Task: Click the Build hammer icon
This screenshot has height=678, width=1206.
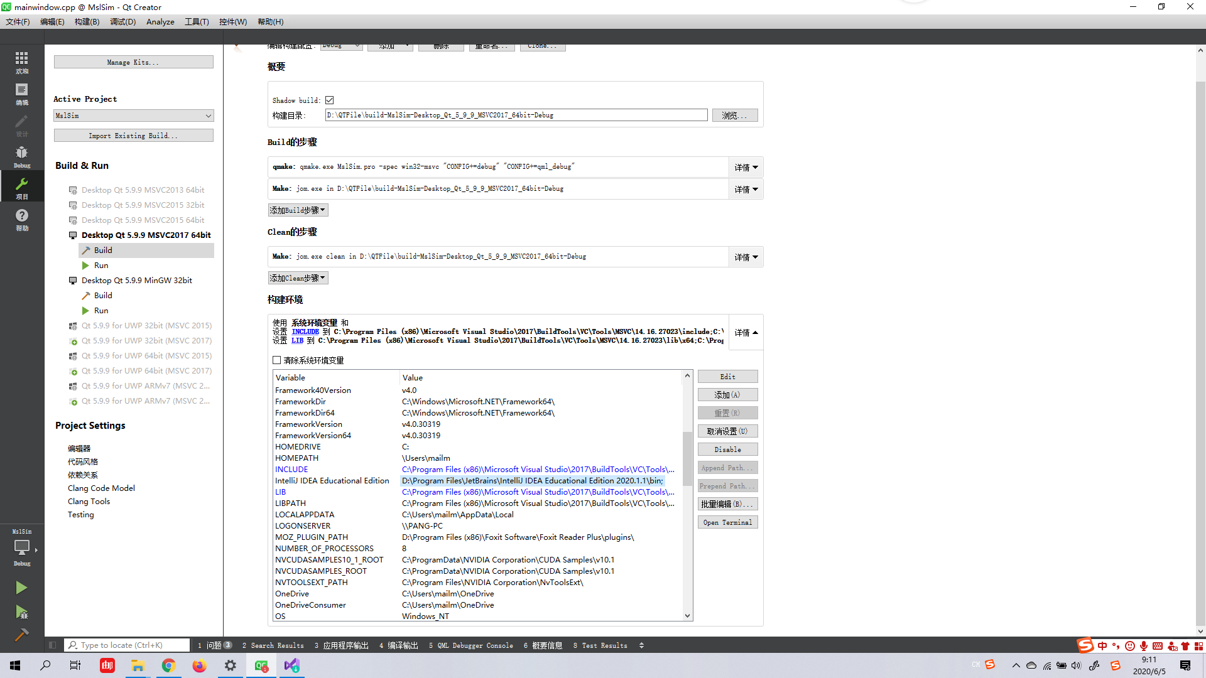Action: [x=21, y=635]
